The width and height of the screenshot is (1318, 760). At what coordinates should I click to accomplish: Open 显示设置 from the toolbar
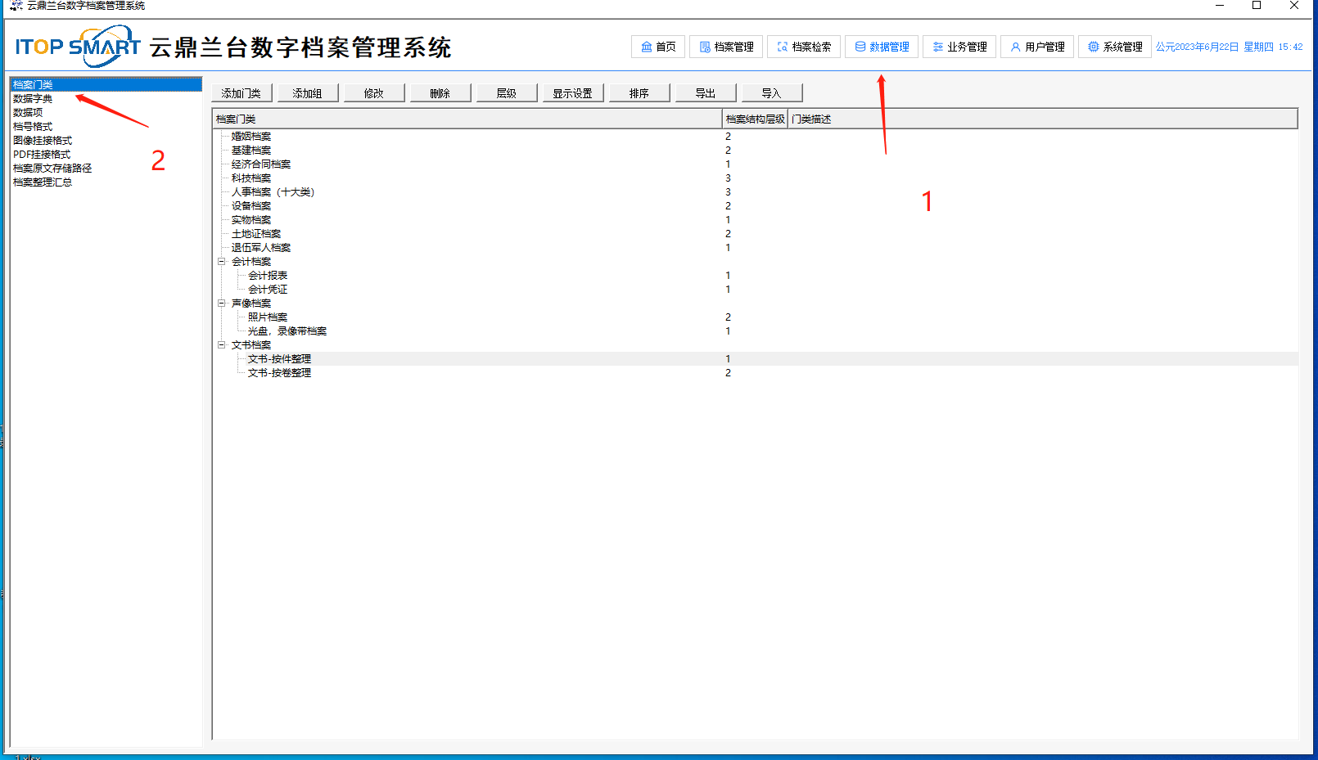572,93
